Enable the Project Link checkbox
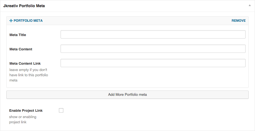 click(x=61, y=110)
